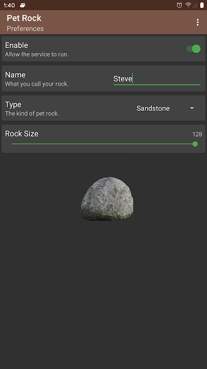207x369 pixels.
Task: Click the Preferences subtitle text
Action: click(x=25, y=29)
